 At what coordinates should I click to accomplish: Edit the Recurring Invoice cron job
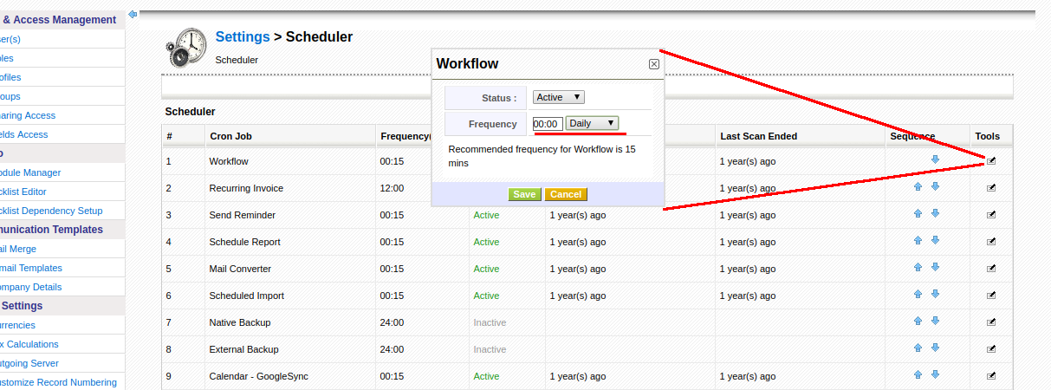pos(992,187)
